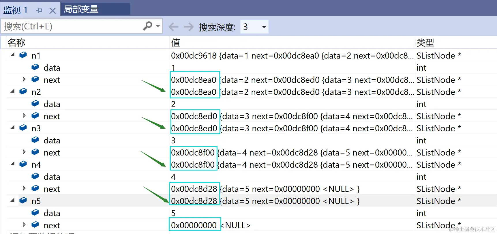Image resolution: width=497 pixels, height=234 pixels.
Task: Select n4 row value 0x00dc8f00
Action: coord(292,165)
